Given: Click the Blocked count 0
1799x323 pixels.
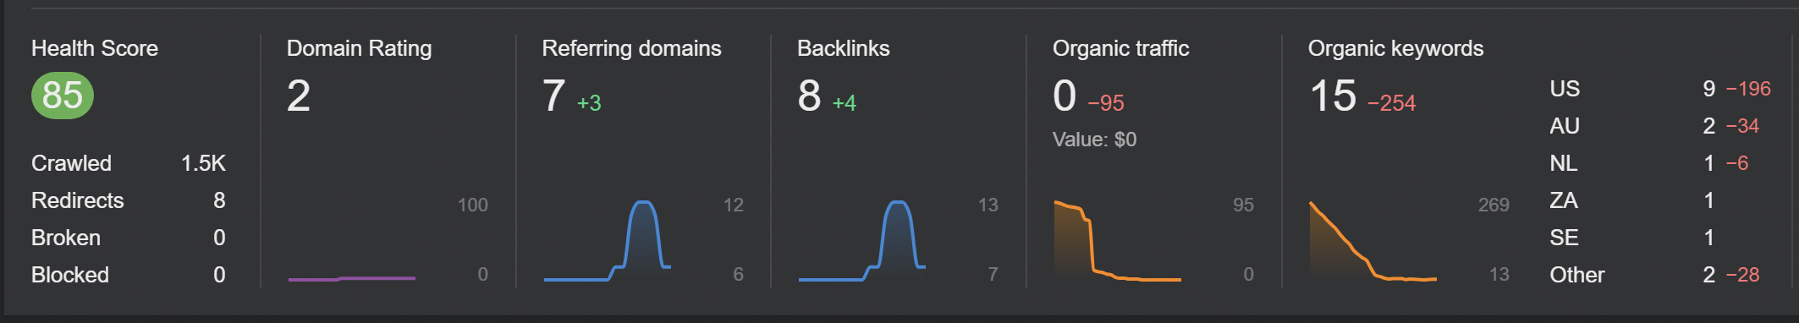Looking at the screenshot, I should [219, 275].
